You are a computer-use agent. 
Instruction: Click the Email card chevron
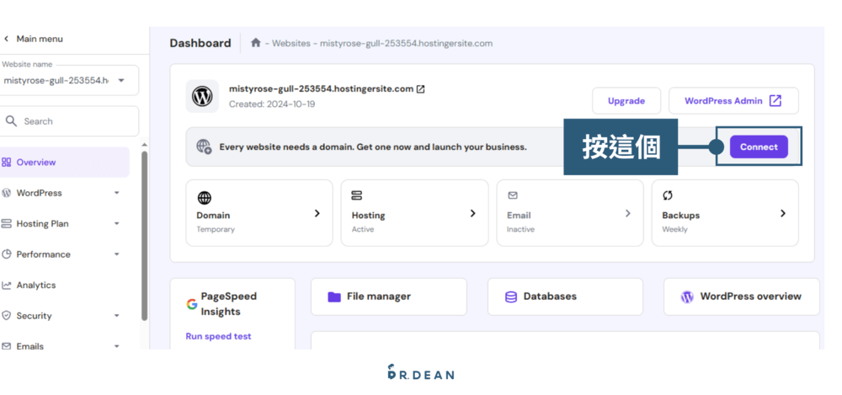pos(628,213)
